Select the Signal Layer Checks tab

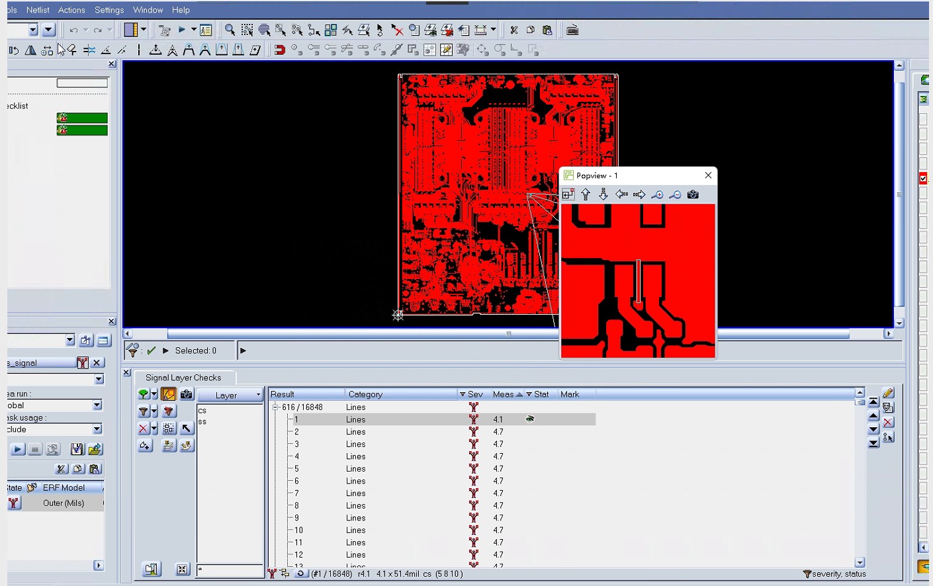(183, 378)
